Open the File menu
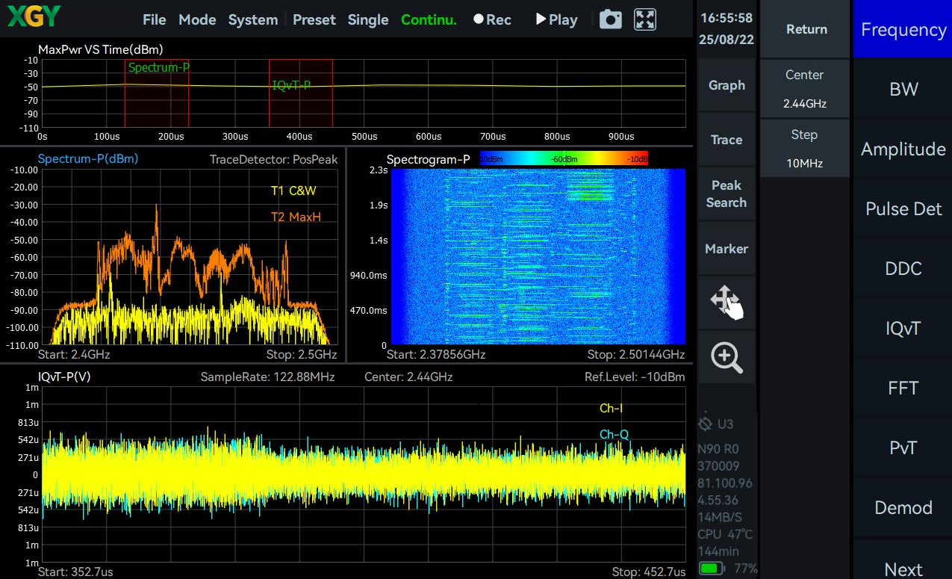 coord(155,19)
